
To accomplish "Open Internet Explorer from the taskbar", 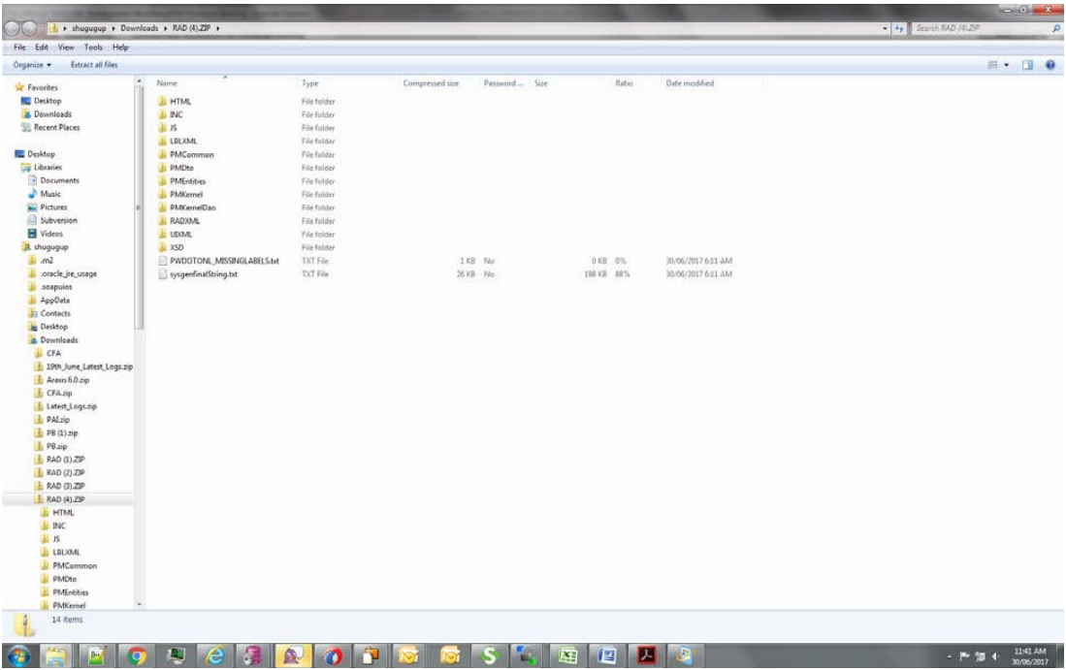I will tap(215, 655).
